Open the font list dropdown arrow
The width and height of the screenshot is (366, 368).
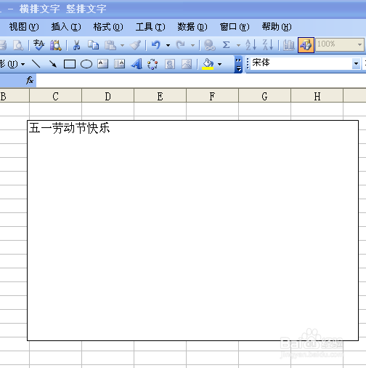(356, 63)
